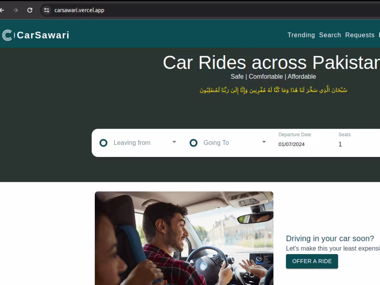The width and height of the screenshot is (380, 285).
Task: Select the location pin icon beside Leaving from
Action: (103, 142)
